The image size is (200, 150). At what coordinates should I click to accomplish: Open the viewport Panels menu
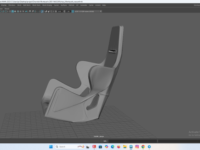coord(7,9)
